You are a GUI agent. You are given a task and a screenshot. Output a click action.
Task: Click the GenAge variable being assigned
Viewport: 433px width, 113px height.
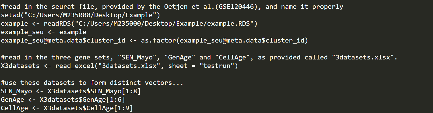(x=12, y=99)
